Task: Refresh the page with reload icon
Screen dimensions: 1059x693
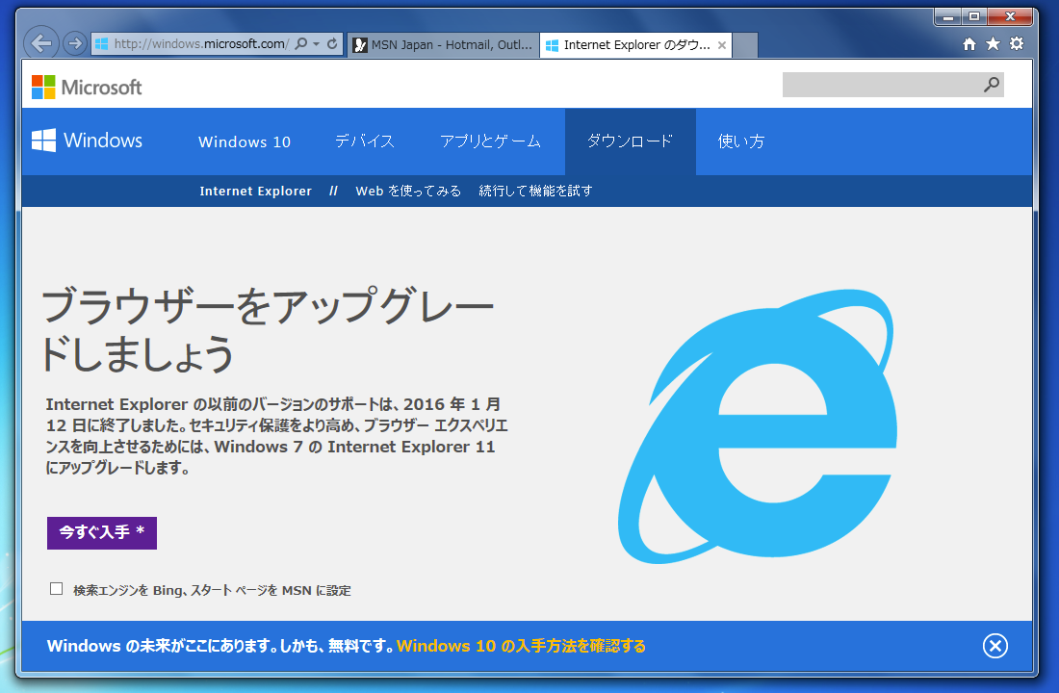Action: click(x=332, y=44)
